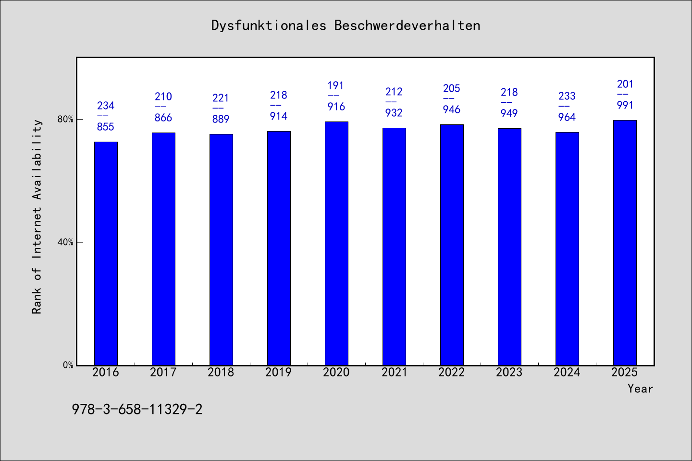
Task: Select the value 889 data label
Action: click(x=221, y=119)
